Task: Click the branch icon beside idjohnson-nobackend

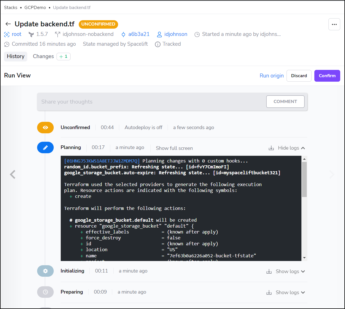Action: [x=57, y=34]
